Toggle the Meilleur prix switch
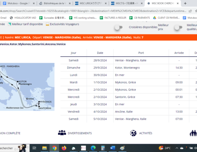Image resolution: width=197 pixels, height=152 pixels. [x=179, y=27]
